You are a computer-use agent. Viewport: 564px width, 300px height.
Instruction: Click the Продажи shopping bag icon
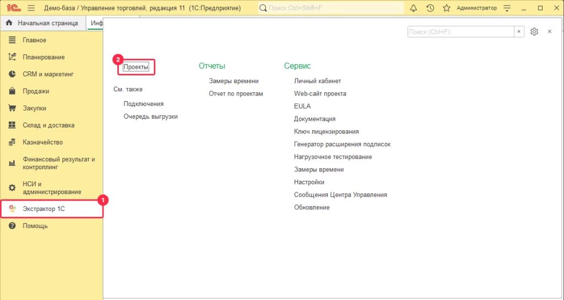tap(12, 91)
